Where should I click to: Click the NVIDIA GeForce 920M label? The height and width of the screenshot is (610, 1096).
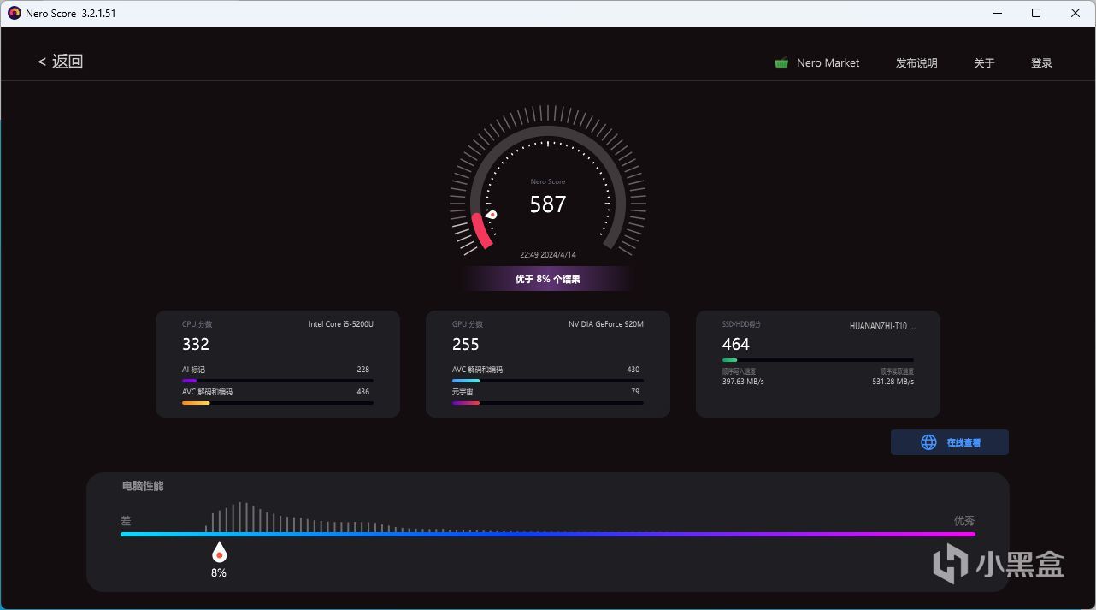[606, 324]
